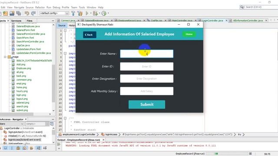Collapse the image folder tree node
The image size is (278, 156).
[x=5, y=57]
